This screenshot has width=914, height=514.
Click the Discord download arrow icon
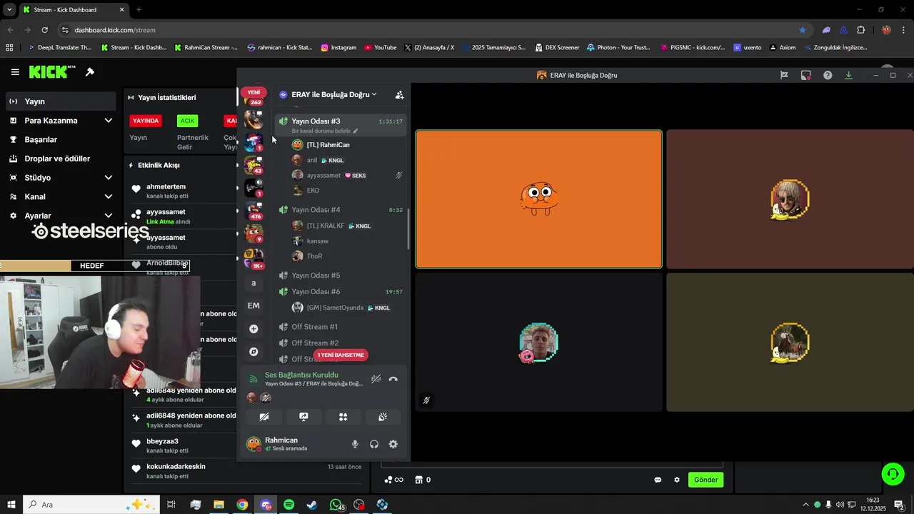849,75
